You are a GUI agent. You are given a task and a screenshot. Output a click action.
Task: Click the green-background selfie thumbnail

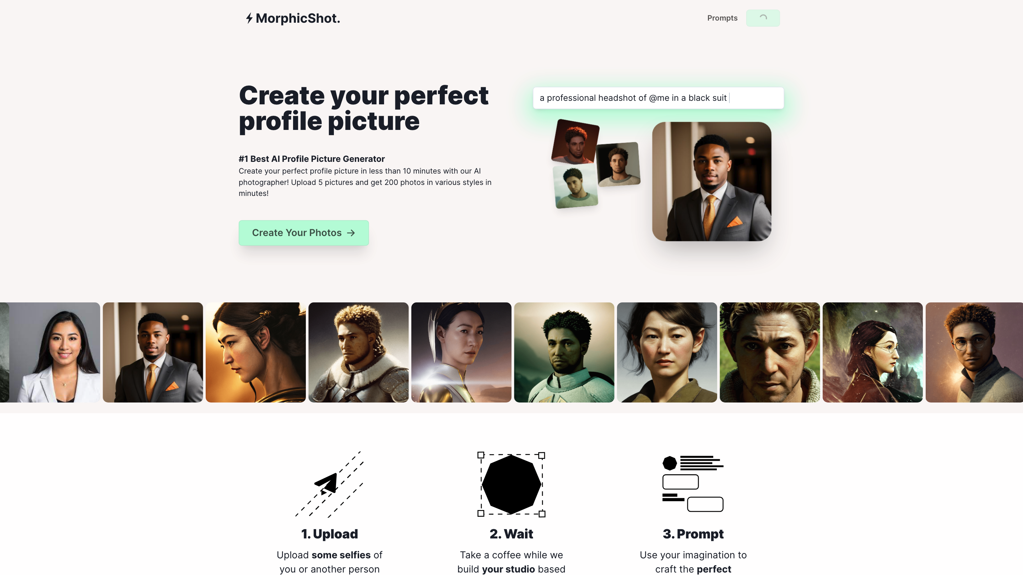(575, 186)
